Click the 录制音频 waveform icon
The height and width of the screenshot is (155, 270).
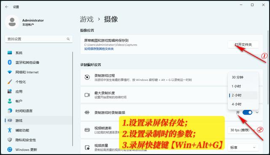pos(87,112)
